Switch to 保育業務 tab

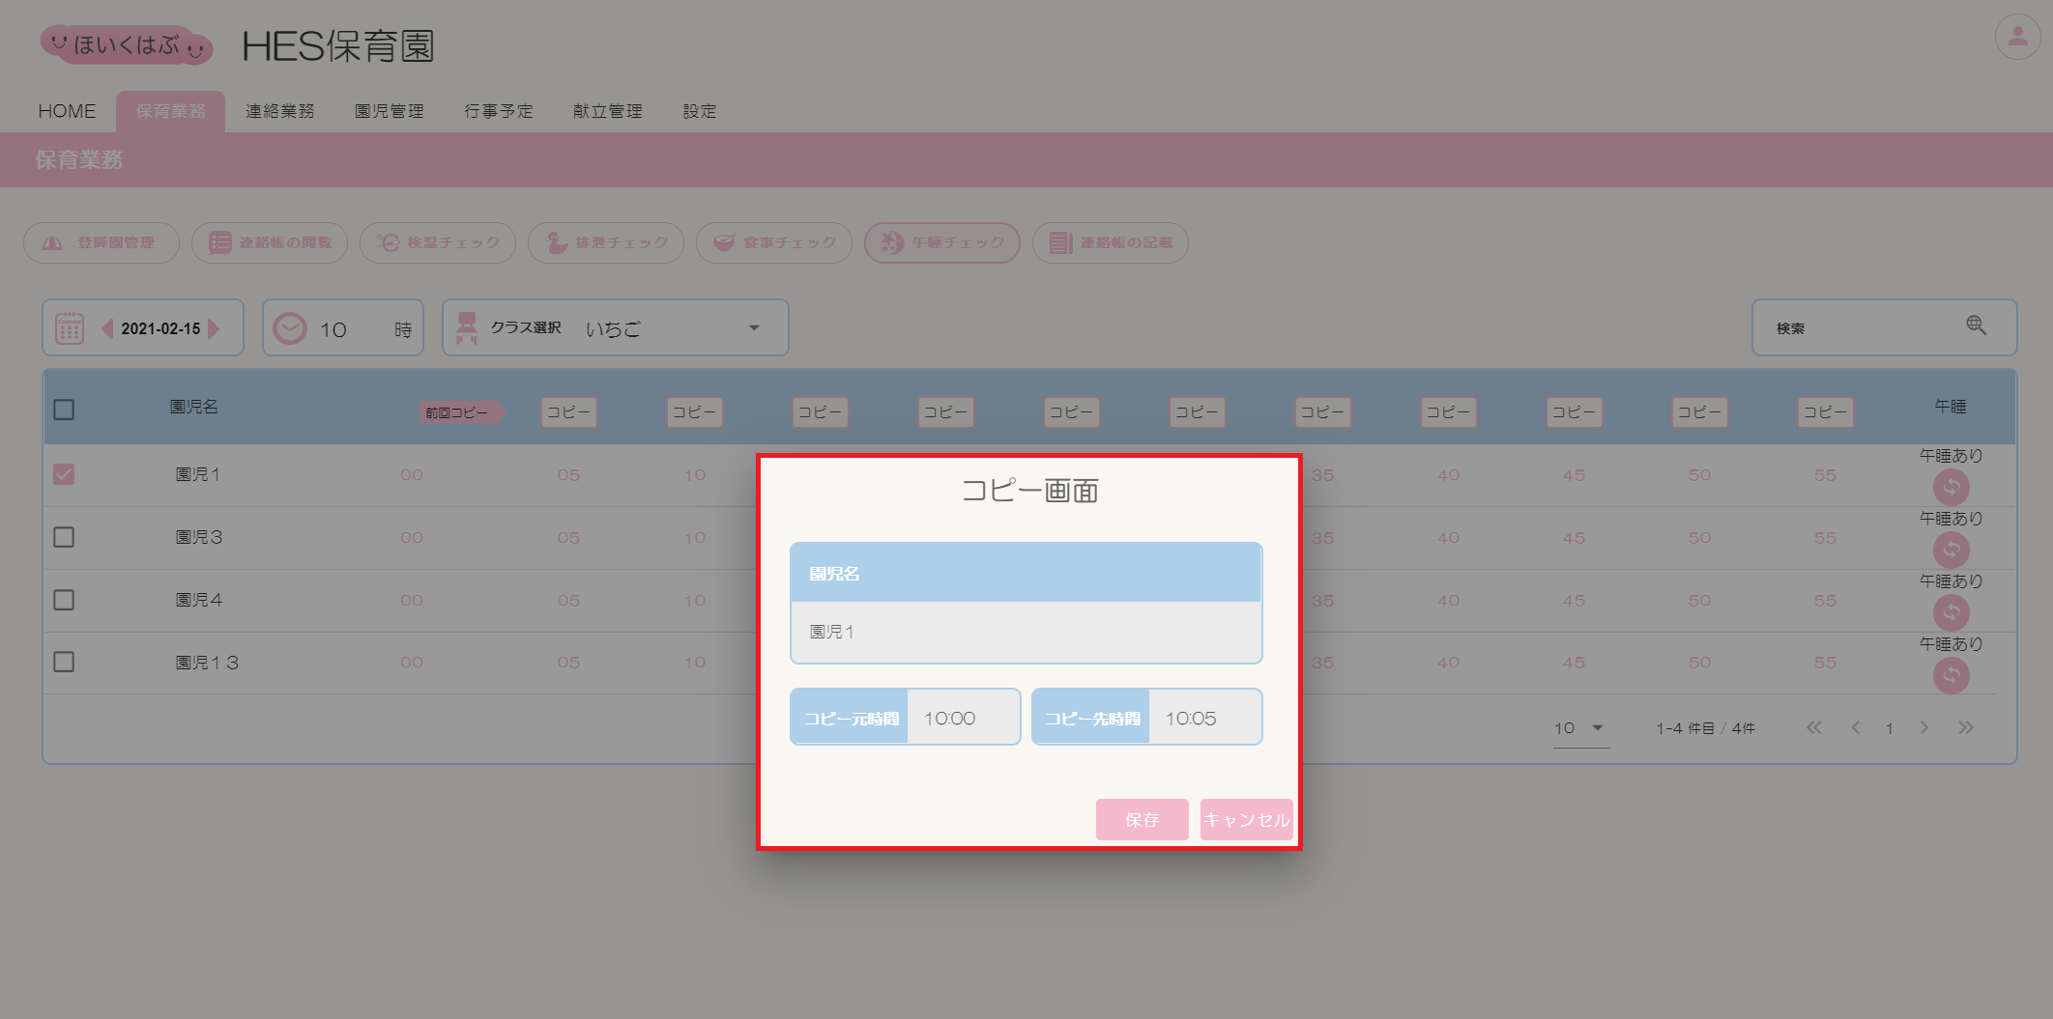[171, 111]
